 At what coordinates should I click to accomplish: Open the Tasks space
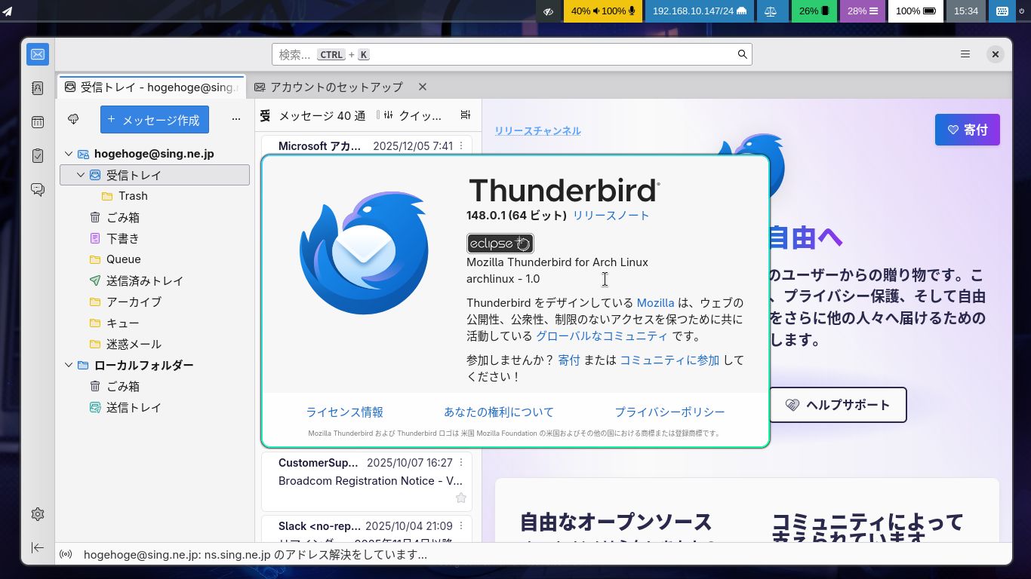pos(38,155)
